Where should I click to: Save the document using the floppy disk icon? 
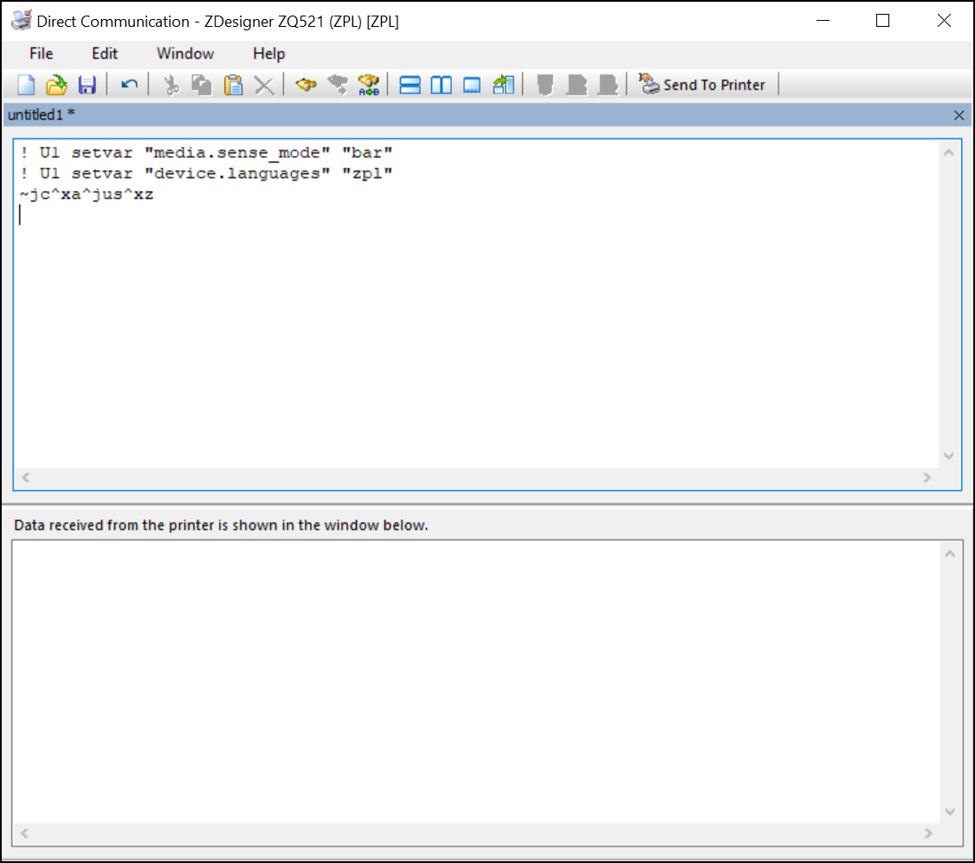pyautogui.click(x=87, y=85)
